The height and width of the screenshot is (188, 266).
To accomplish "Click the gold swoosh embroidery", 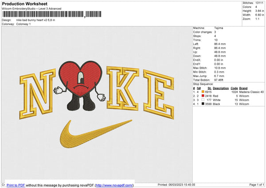I will [96, 134].
